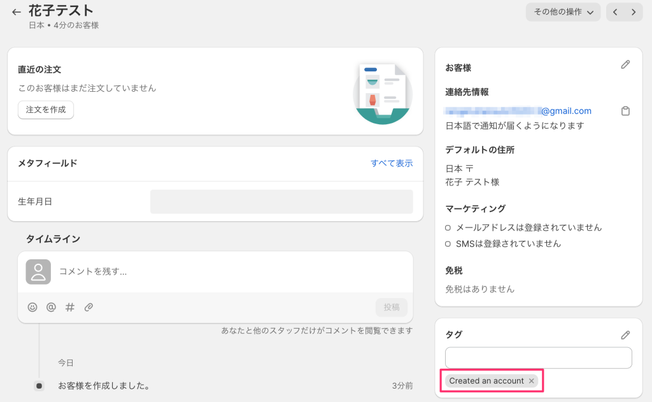652x402 pixels.
Task: Open the すべて表示 metafields link
Action: (x=392, y=163)
